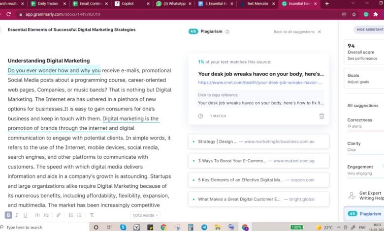Toggle bold formatting in editor toolbar

click(x=8, y=215)
